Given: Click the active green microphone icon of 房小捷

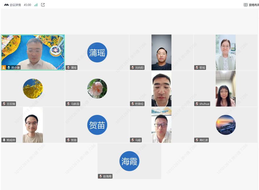Looking at the screenshot, I should pyautogui.click(x=9, y=67).
